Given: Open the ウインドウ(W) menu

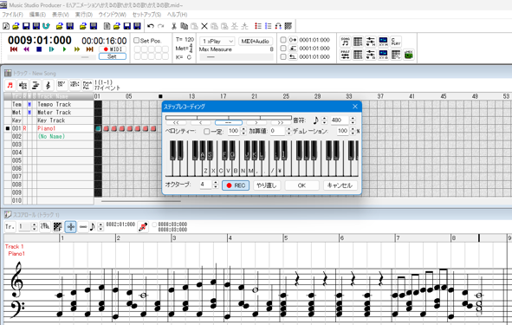Looking at the screenshot, I should pos(112,15).
